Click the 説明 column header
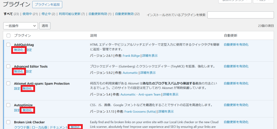Viewport: 277px width, 129px height. [94, 36]
